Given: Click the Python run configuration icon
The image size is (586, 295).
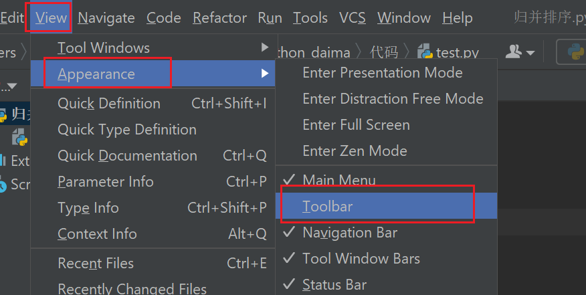Looking at the screenshot, I should (x=576, y=52).
